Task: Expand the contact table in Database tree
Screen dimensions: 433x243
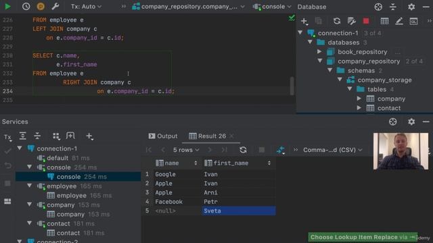Action: click(x=359, y=108)
